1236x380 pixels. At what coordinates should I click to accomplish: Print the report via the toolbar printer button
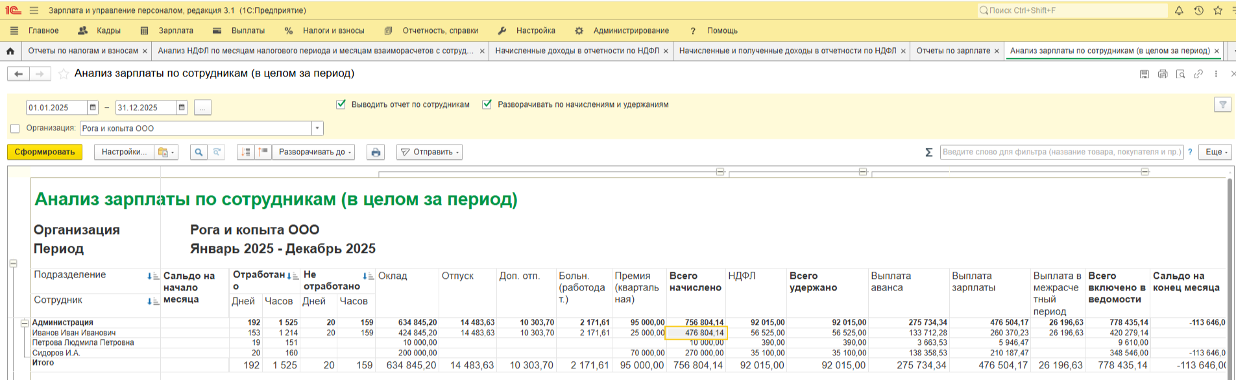376,152
